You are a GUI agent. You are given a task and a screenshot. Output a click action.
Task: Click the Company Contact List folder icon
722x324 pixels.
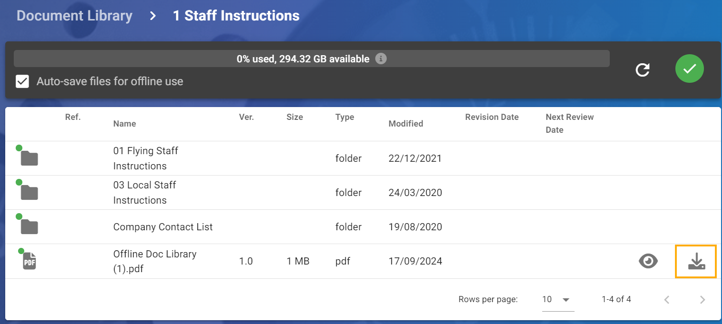coord(29,227)
